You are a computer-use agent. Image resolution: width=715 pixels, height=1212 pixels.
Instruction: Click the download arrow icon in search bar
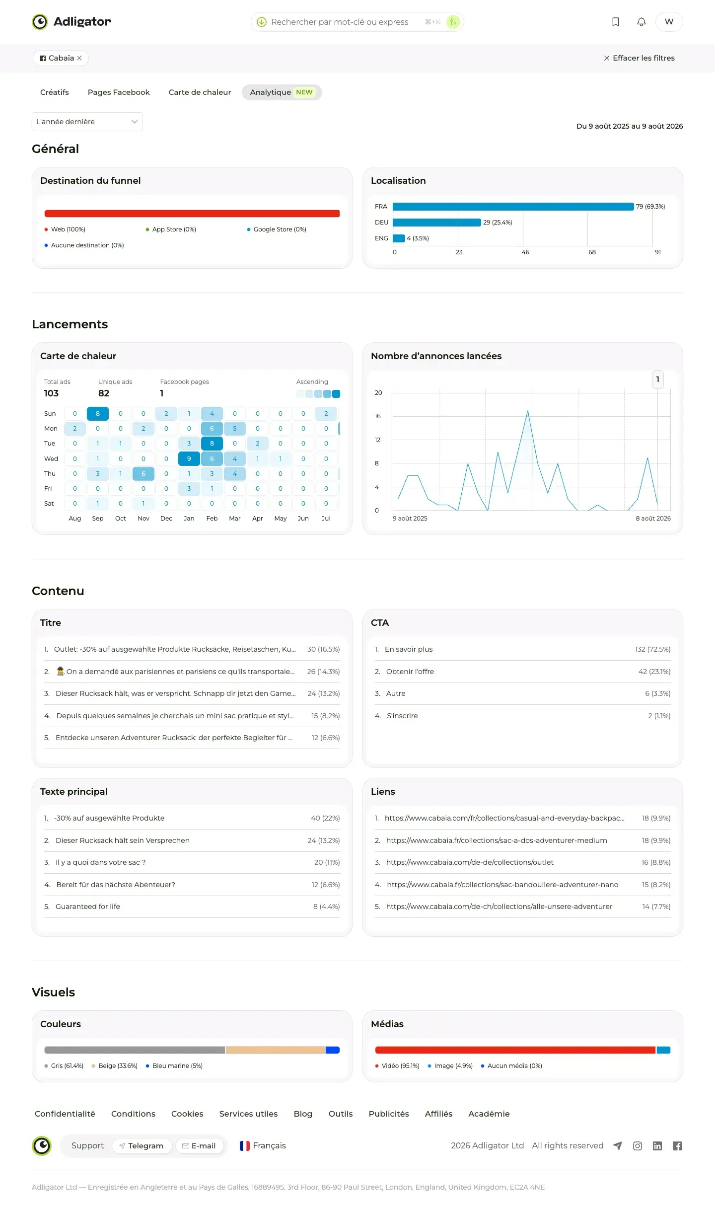pyautogui.click(x=262, y=22)
